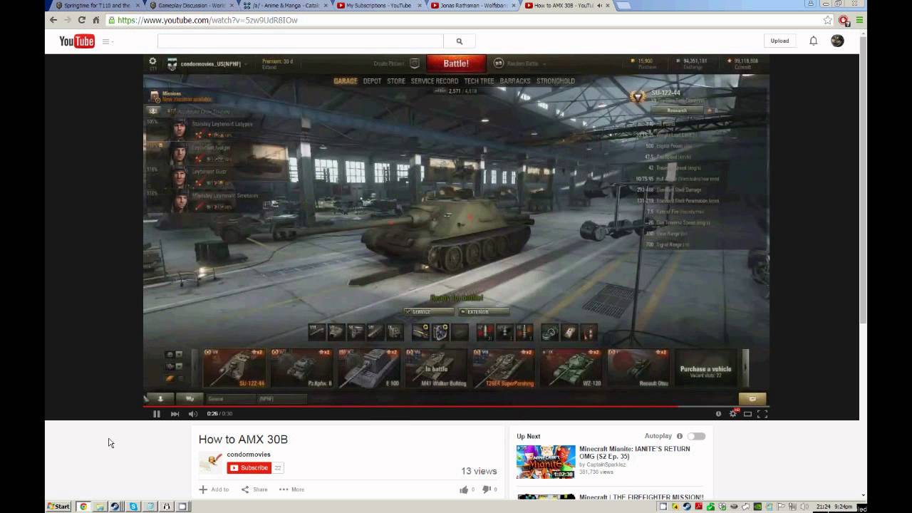912x513 pixels.
Task: Expand the More actions menu
Action: click(x=292, y=489)
